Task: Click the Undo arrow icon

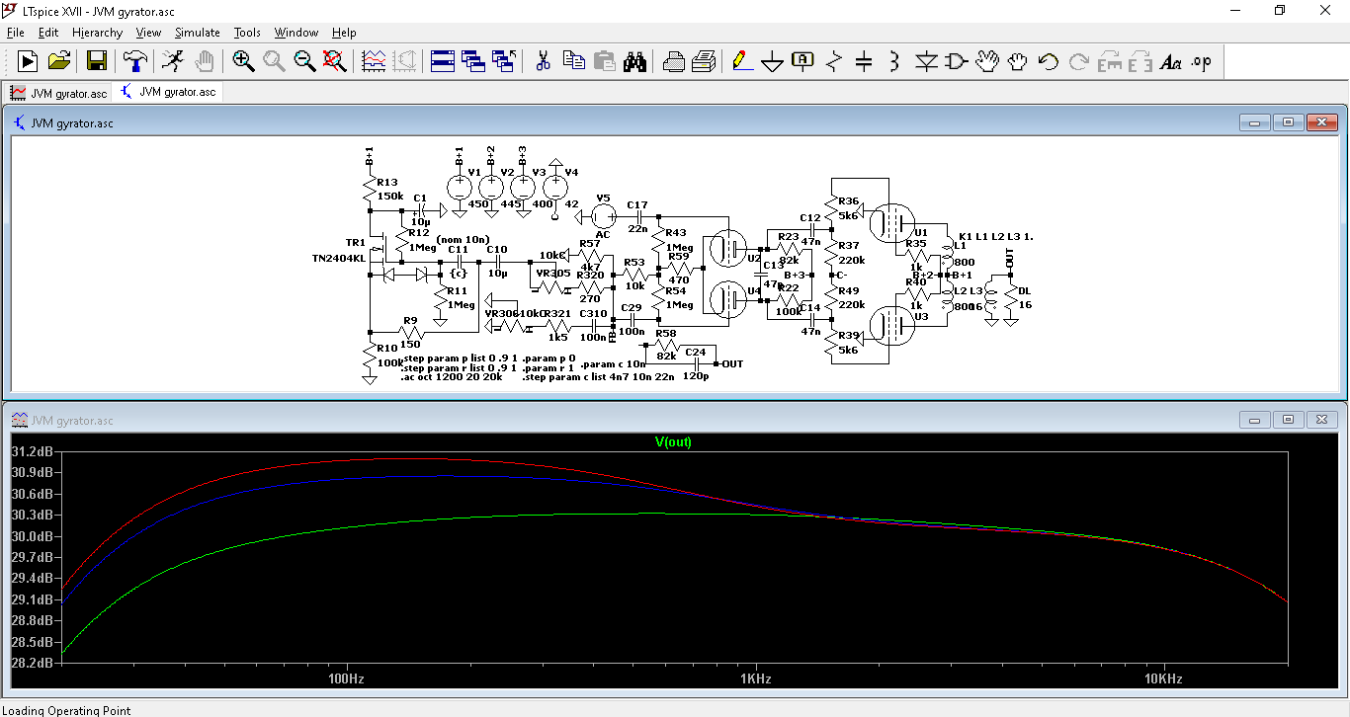Action: [1048, 61]
